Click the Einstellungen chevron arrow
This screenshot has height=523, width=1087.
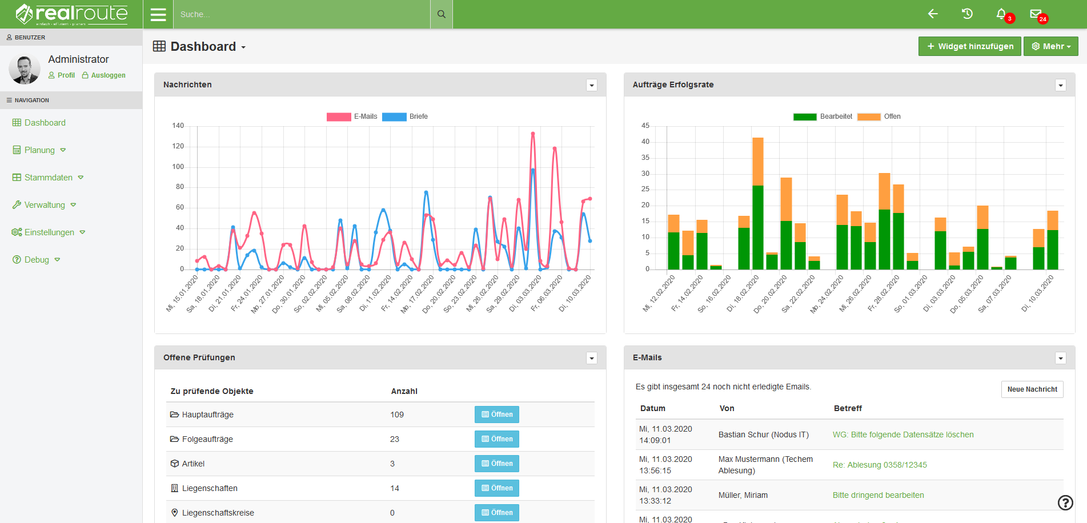pos(82,232)
